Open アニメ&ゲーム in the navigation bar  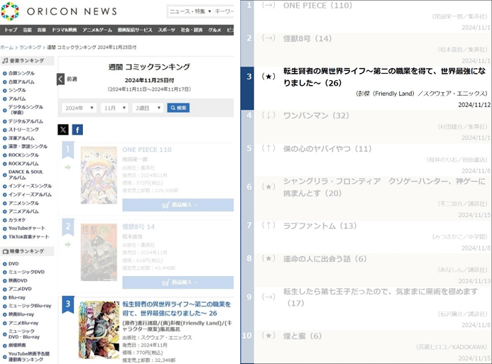click(97, 30)
